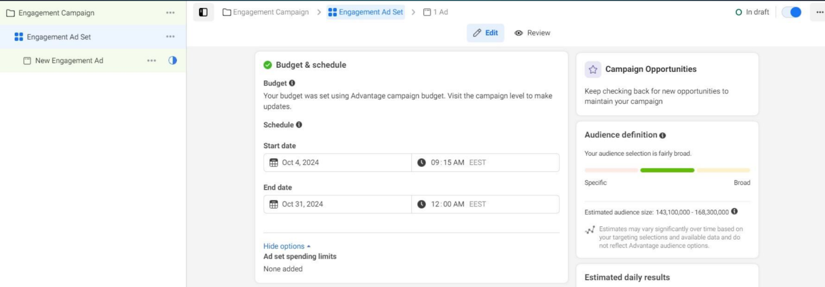Click the estimated audience size info icon
The width and height of the screenshot is (825, 287).
734,211
